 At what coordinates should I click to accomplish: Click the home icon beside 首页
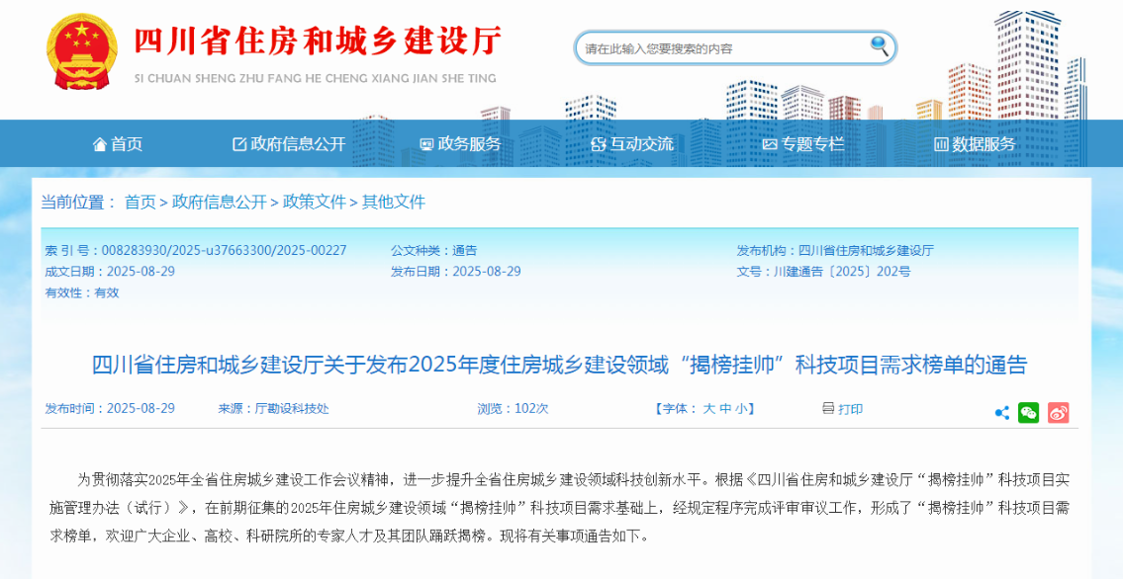(99, 144)
